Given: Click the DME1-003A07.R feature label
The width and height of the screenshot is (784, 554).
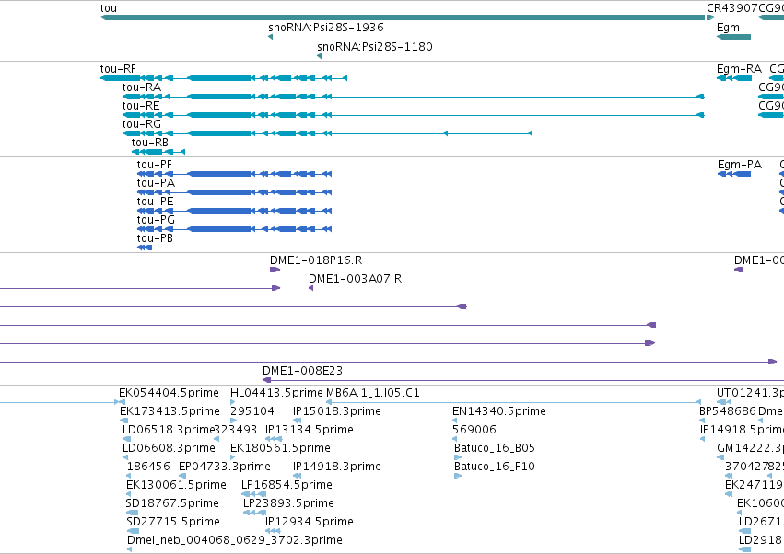Looking at the screenshot, I should click(355, 279).
